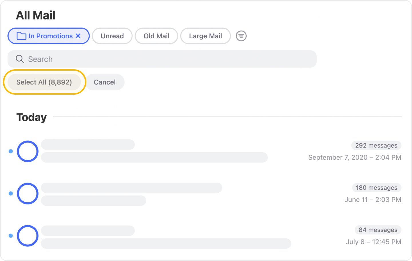The height and width of the screenshot is (261, 412).
Task: Open the filter options icon
Action: 241,36
